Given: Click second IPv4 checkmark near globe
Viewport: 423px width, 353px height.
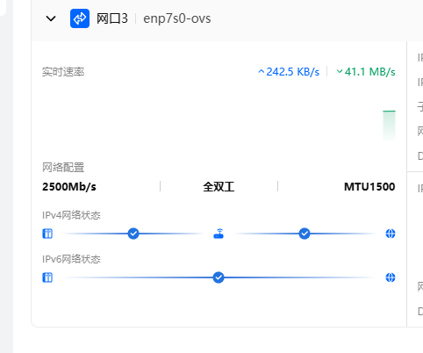Looking at the screenshot, I should click(305, 234).
